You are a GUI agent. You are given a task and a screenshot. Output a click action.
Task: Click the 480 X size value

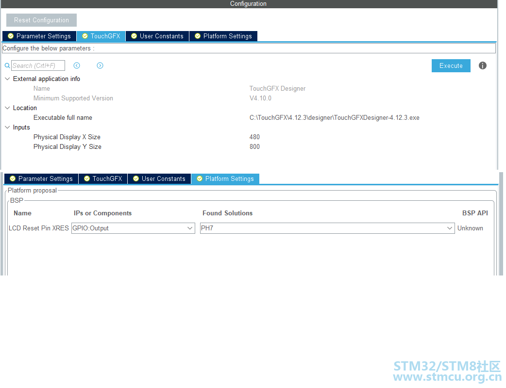(254, 137)
